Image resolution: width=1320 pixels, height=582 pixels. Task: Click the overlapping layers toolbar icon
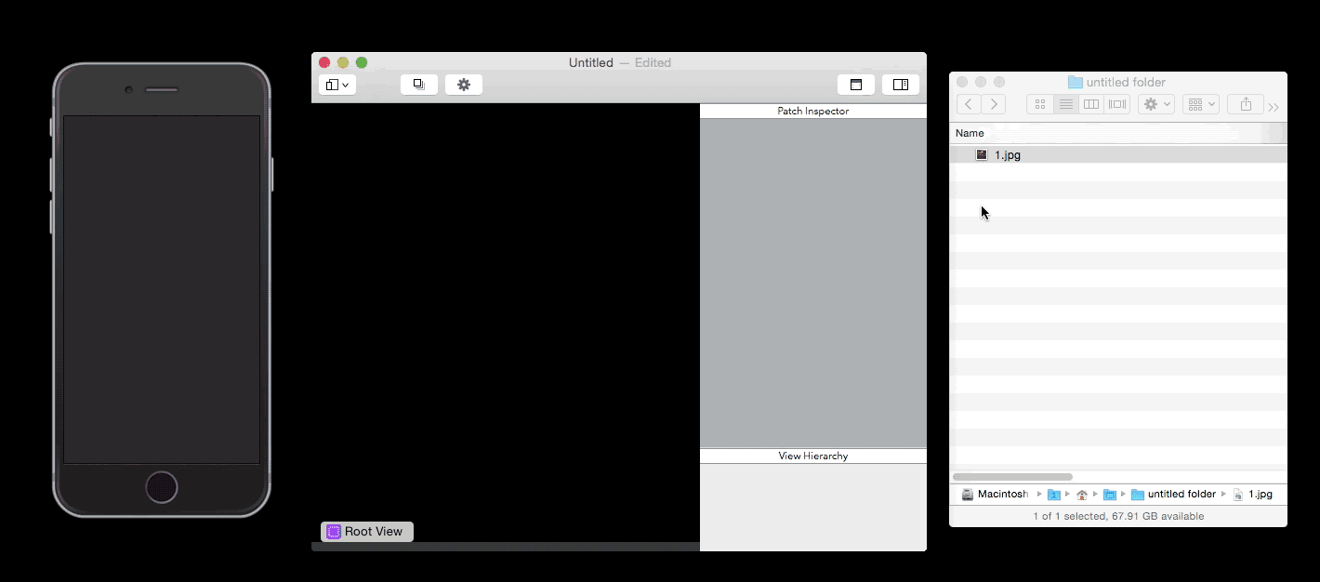[x=419, y=85]
